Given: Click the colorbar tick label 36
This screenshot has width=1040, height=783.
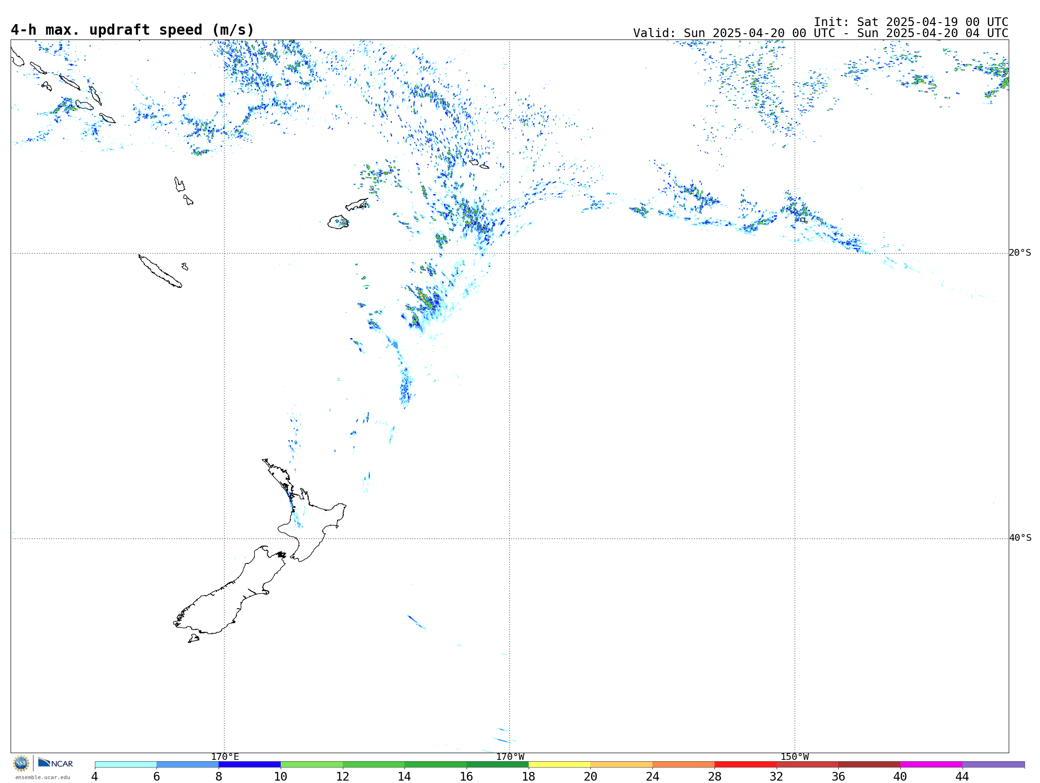Looking at the screenshot, I should tap(838, 776).
